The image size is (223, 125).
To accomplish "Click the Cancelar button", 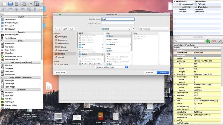I will tap(150, 72).
